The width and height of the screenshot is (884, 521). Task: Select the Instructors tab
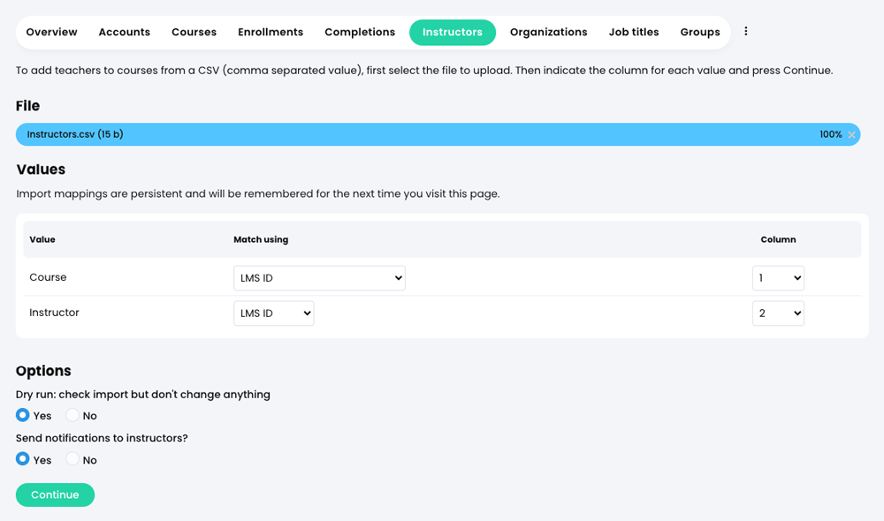(452, 31)
